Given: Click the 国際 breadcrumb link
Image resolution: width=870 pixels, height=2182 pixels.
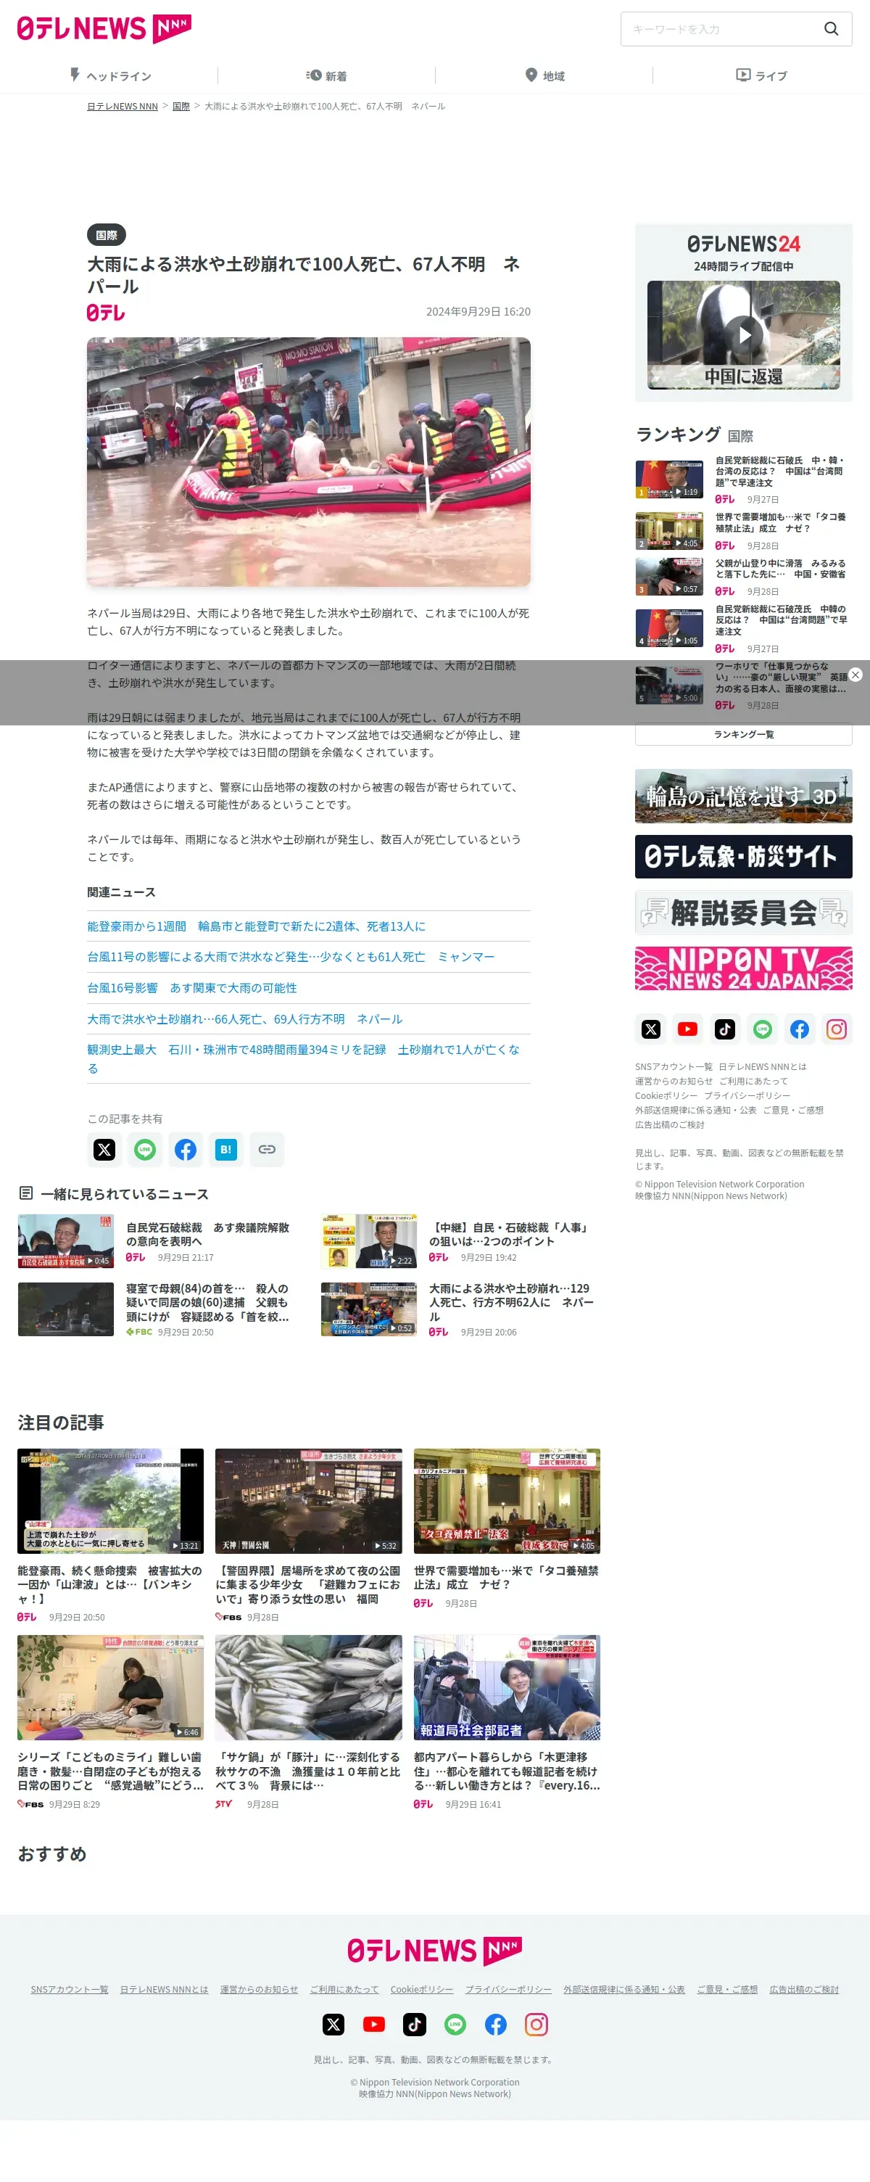Looking at the screenshot, I should click(x=181, y=107).
